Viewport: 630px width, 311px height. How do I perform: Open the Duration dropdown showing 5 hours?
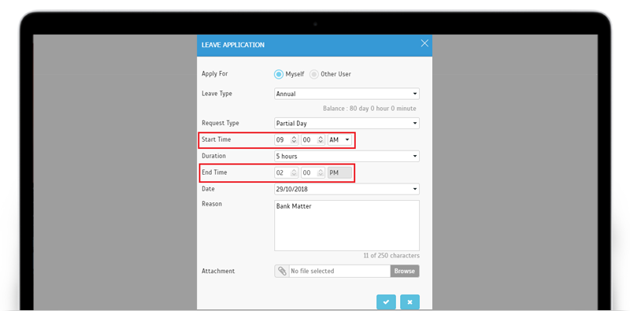[x=346, y=157]
